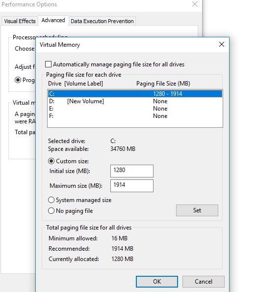Click the Paging File Size (MB) column header
257x292 pixels.
pyautogui.click(x=163, y=84)
